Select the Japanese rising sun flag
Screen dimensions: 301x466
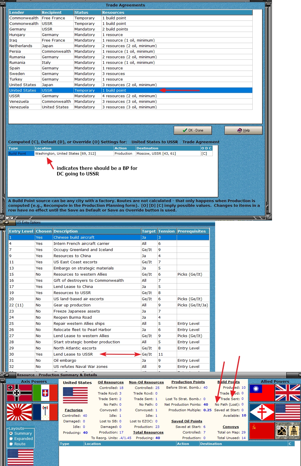19,412
